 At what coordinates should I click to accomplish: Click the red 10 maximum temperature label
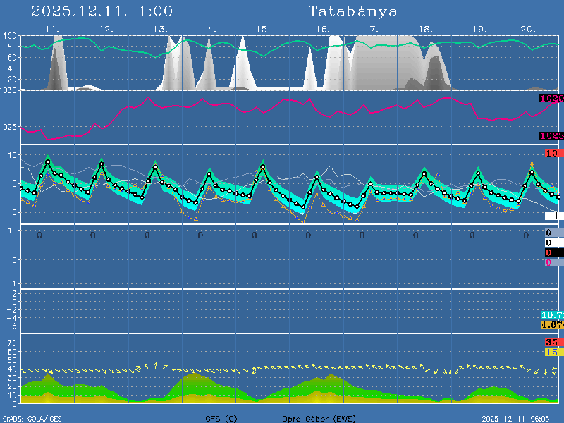click(x=551, y=153)
